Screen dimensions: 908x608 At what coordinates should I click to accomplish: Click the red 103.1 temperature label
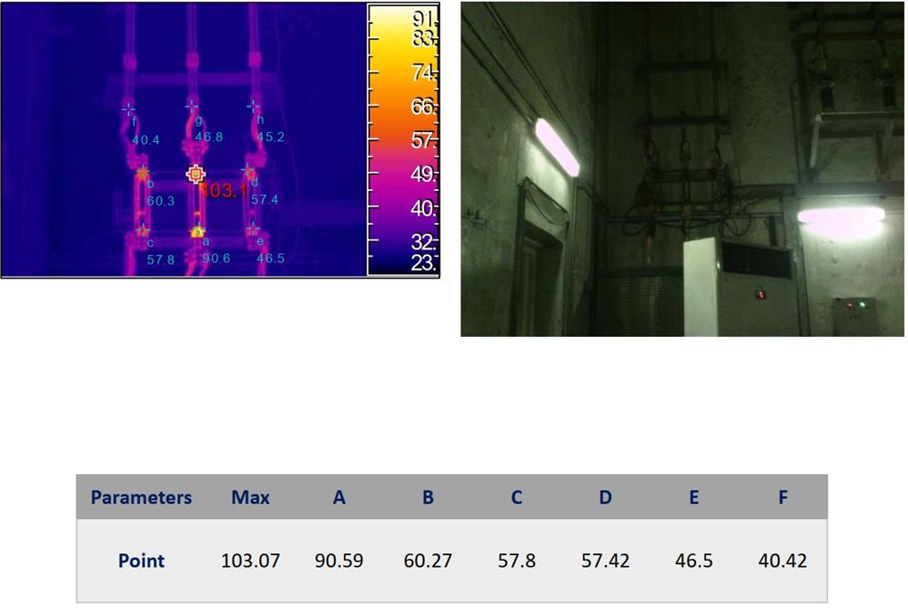click(223, 190)
